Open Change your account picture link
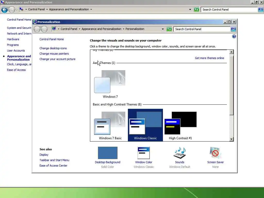Viewport: 264px width, 198px height. click(x=57, y=59)
